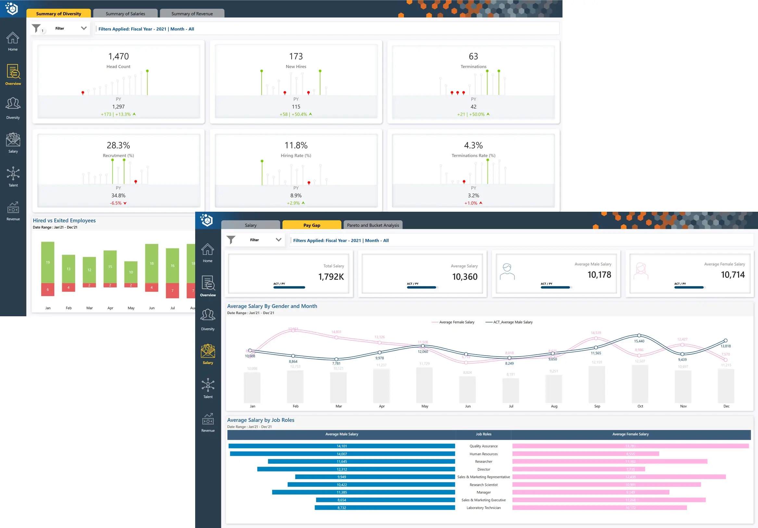Expand Filter chevron in Summary of Diversity dashboard
The image size is (758, 528).
tap(84, 28)
